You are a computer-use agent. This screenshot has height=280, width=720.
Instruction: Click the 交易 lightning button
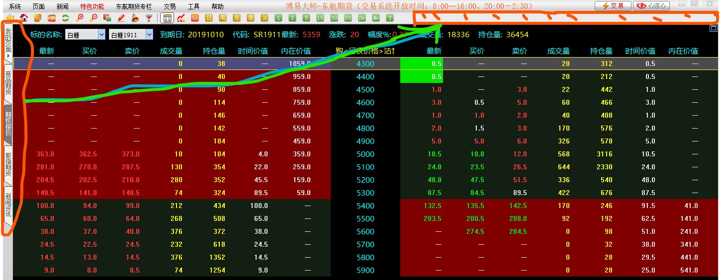click(613, 6)
